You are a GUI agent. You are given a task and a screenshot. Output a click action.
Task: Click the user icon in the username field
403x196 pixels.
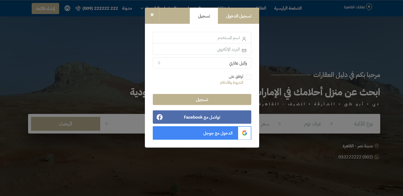point(244,39)
